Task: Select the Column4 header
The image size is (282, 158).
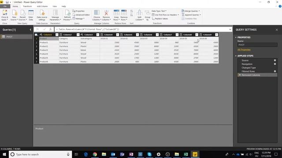Action: click(108, 35)
